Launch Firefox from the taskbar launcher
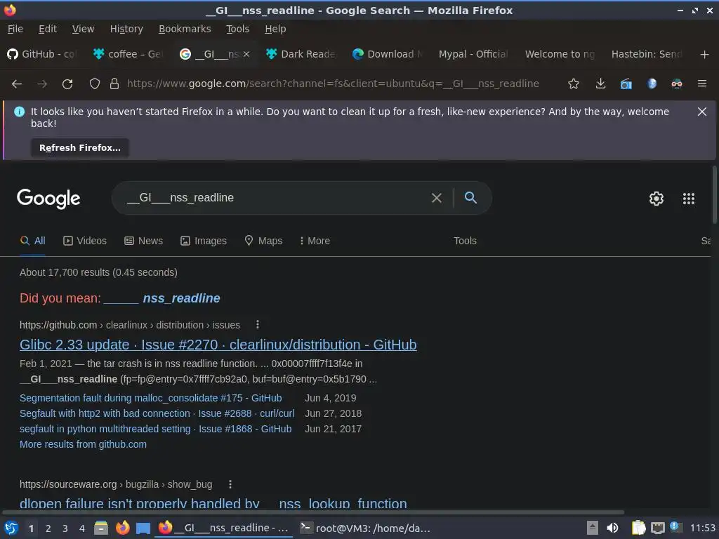The image size is (719, 539). [x=122, y=528]
